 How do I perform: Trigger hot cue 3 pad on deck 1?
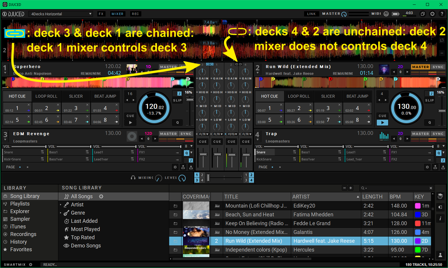point(76,108)
